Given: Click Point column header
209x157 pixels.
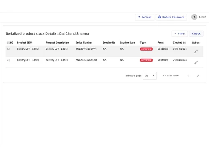Looking at the screenshot, I should tap(161, 43).
